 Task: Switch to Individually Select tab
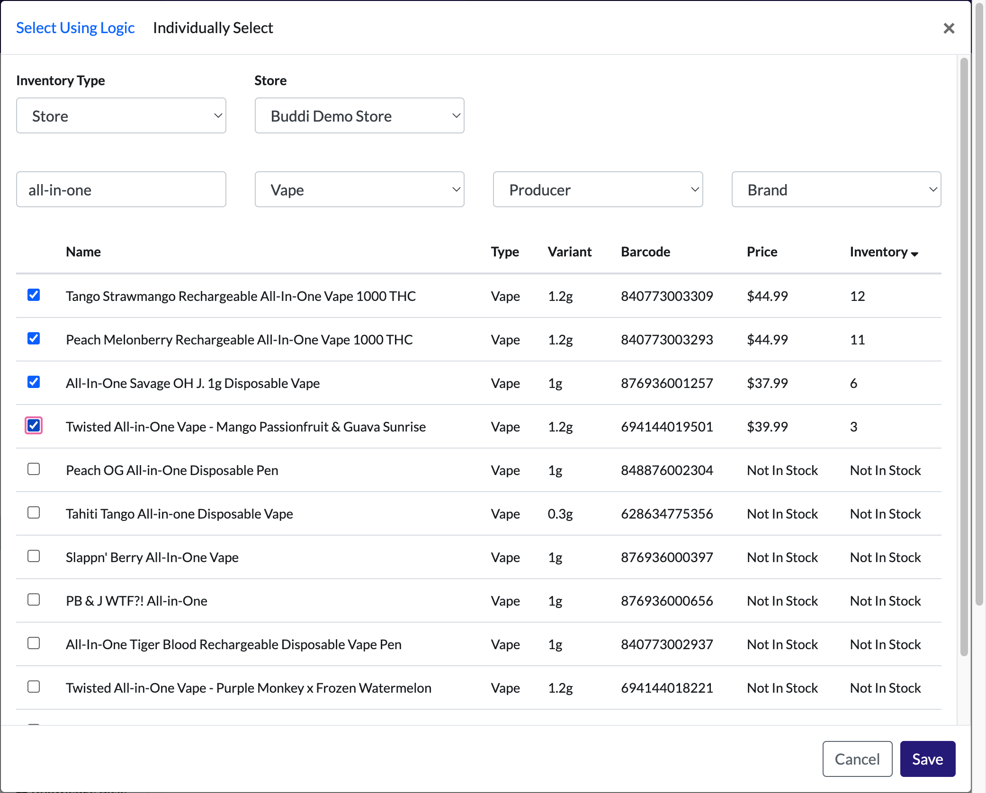click(213, 28)
